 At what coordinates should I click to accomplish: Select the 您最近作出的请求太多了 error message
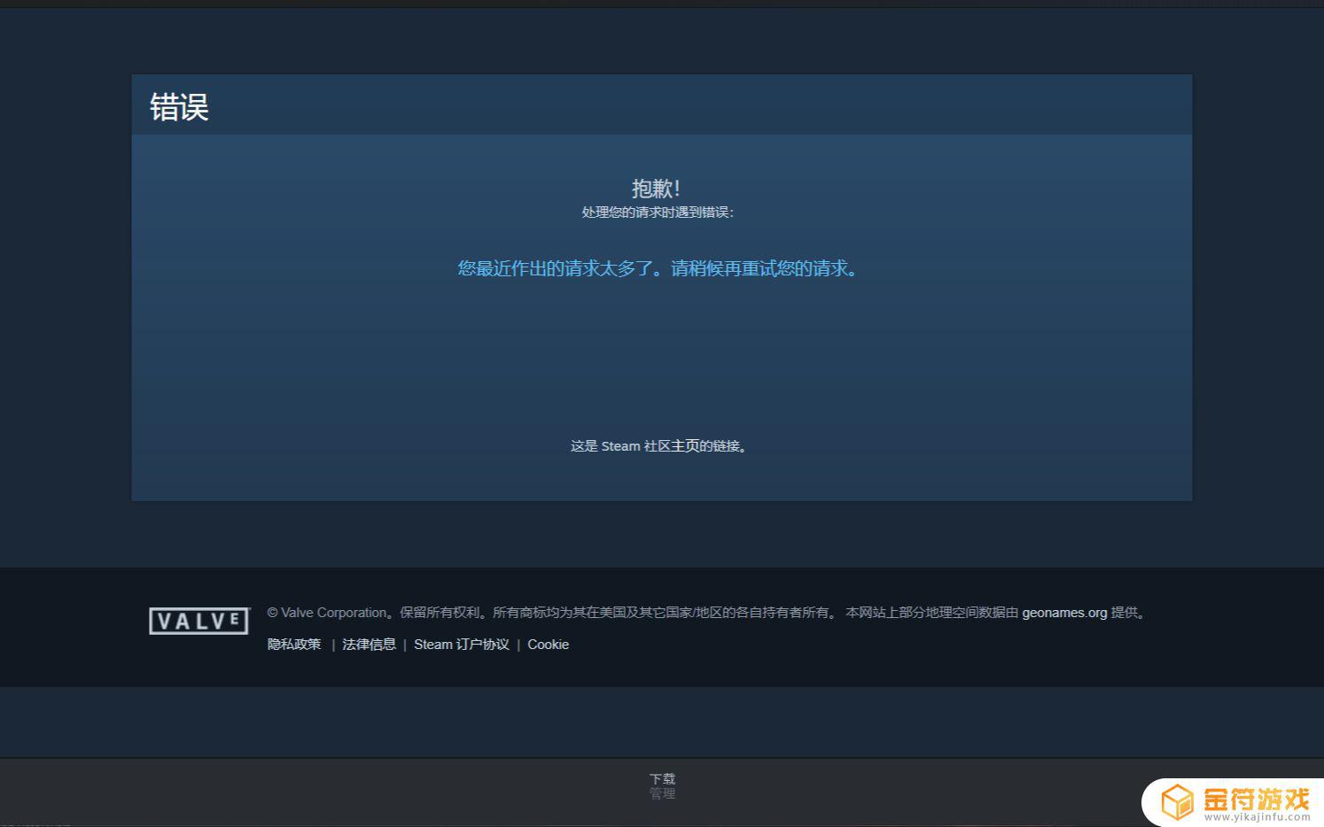[x=658, y=268]
